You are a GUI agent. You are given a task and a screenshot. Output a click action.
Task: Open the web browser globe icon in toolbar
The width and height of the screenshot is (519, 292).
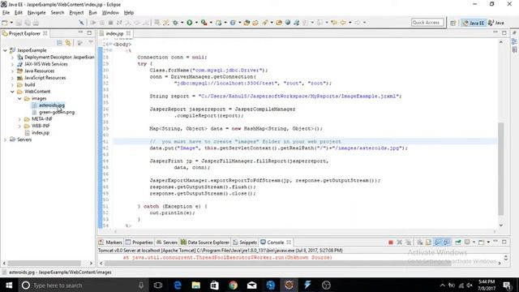(288, 23)
